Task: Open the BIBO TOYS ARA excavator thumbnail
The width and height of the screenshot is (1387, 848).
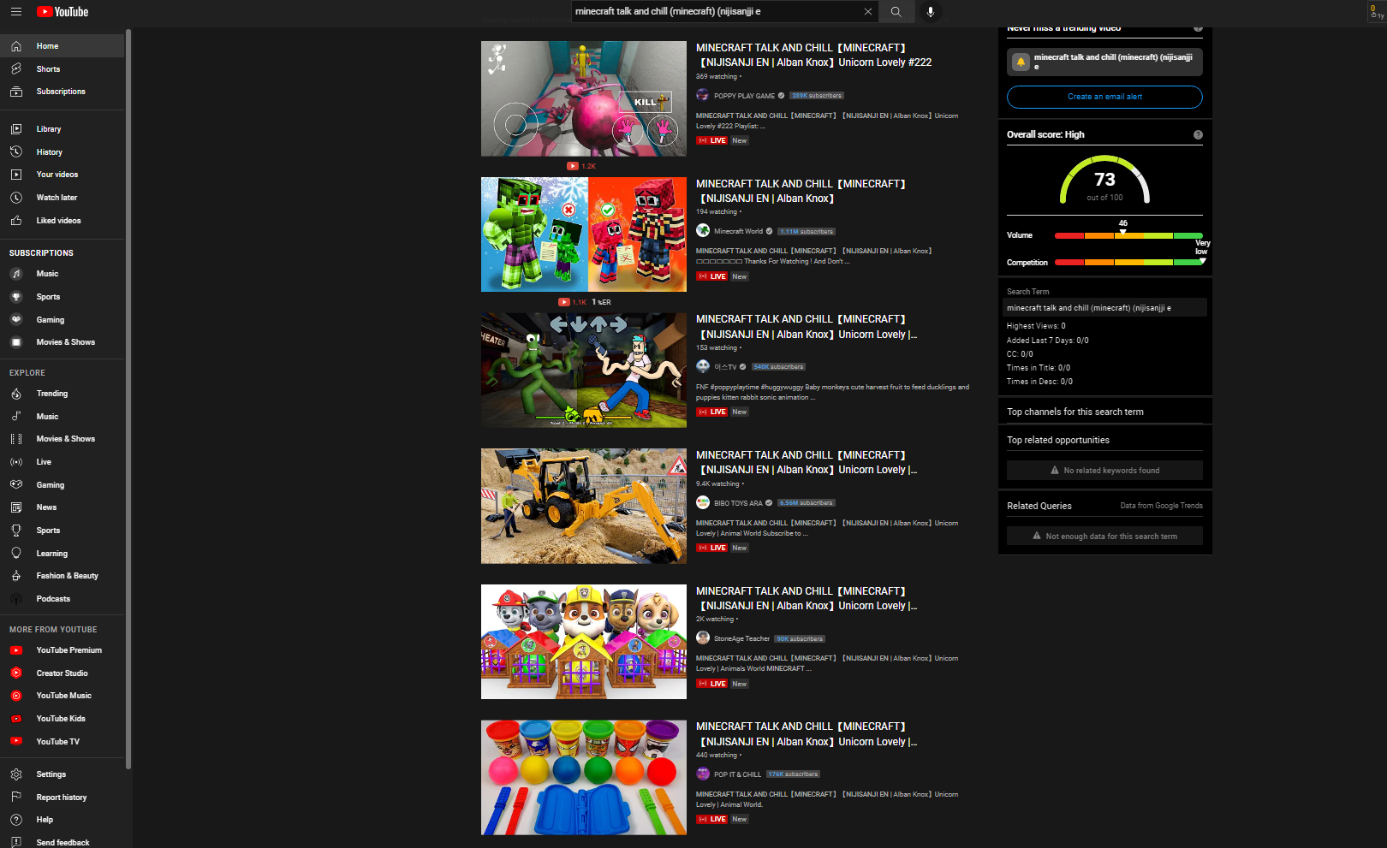Action: point(584,506)
